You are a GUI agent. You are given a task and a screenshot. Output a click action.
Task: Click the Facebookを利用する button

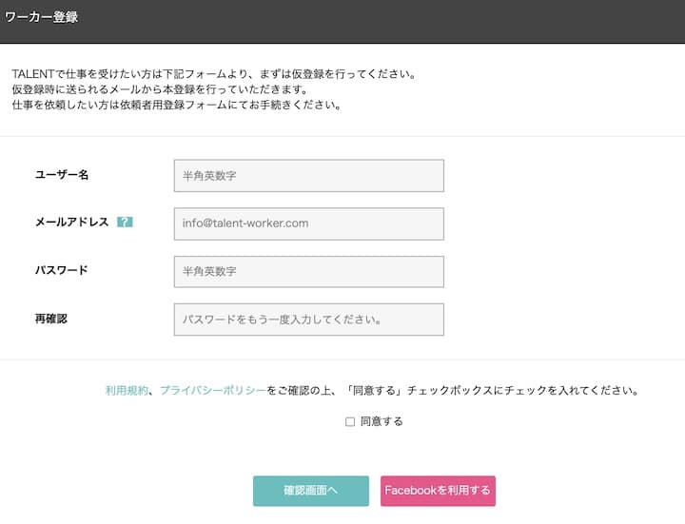coord(438,491)
